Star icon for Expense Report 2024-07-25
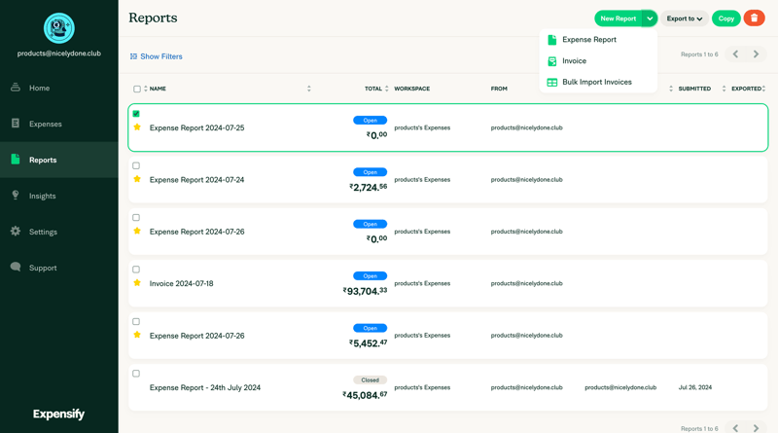 pos(137,127)
